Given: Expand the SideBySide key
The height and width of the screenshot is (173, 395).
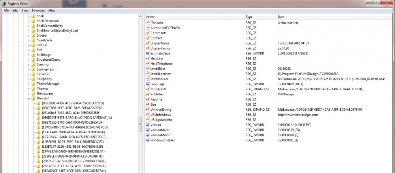Looking at the screenshot, I should 28,40.
